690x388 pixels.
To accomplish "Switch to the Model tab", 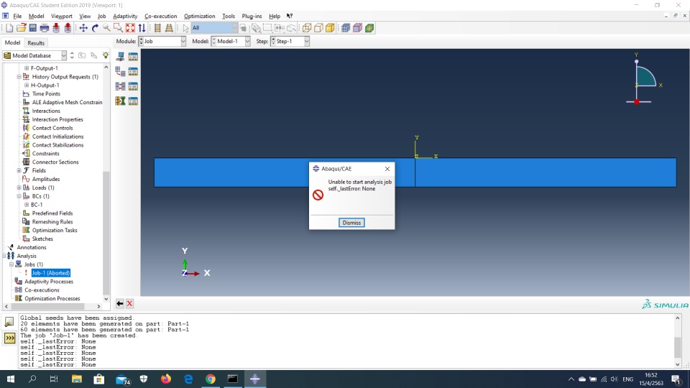I will [x=12, y=42].
